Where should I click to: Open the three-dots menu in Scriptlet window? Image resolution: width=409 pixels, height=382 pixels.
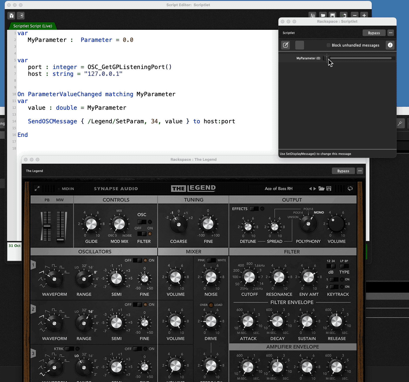pos(391,33)
